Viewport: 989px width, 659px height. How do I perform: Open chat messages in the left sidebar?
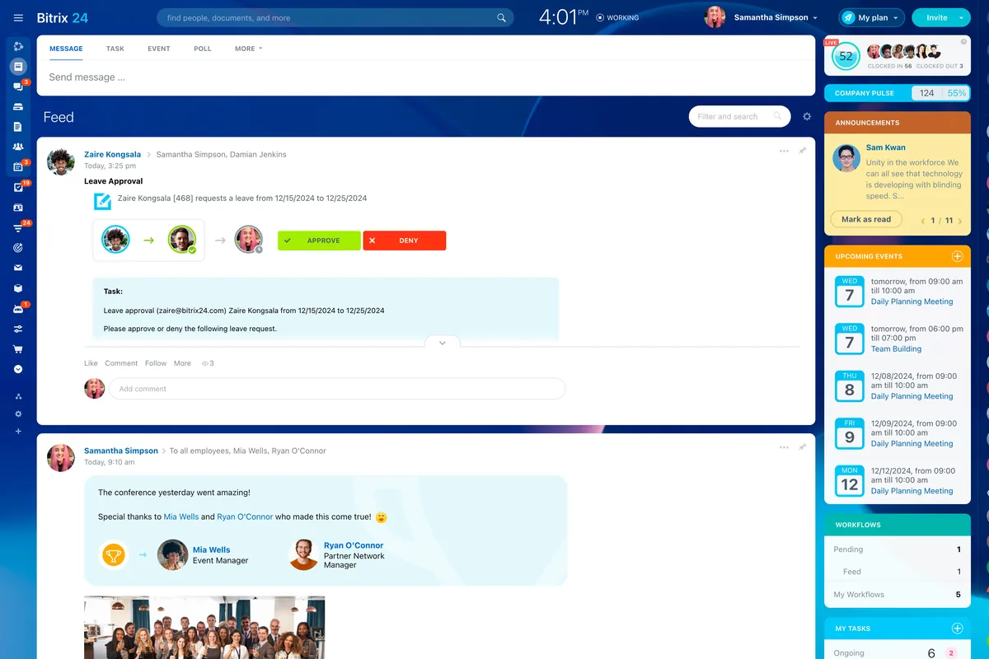(18, 86)
